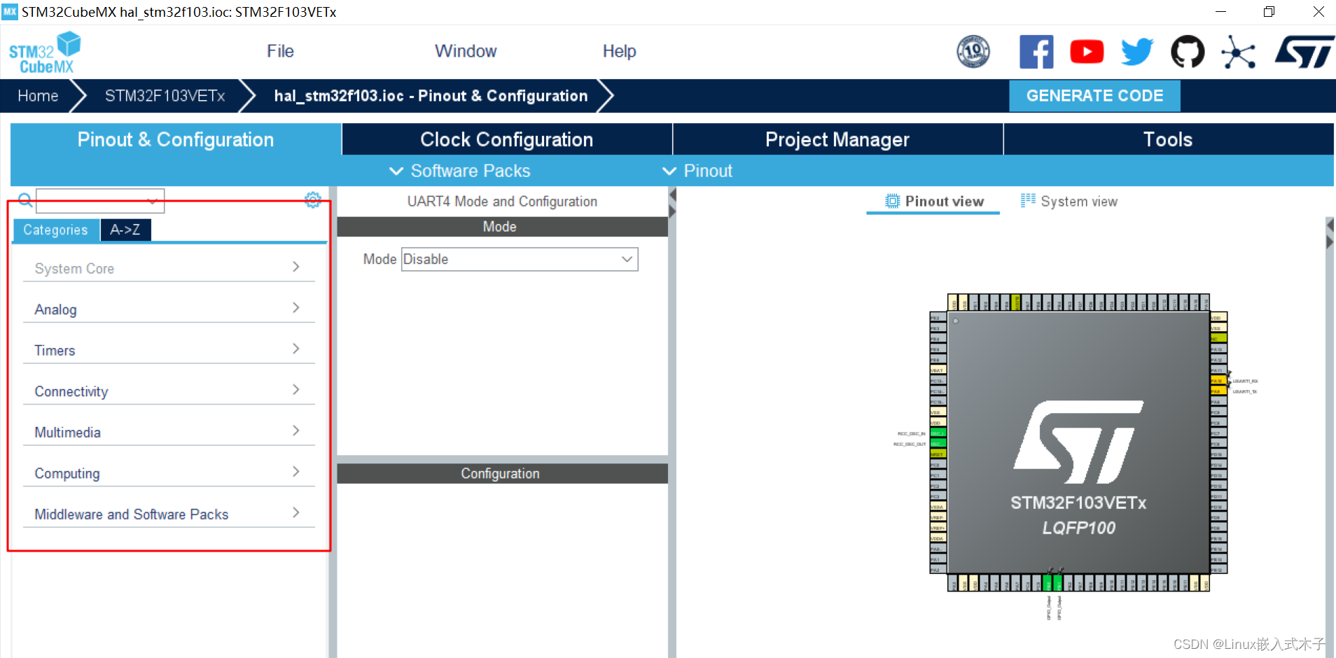Expand the System Core category
Viewport: 1336px width, 658px height.
pyautogui.click(x=169, y=268)
